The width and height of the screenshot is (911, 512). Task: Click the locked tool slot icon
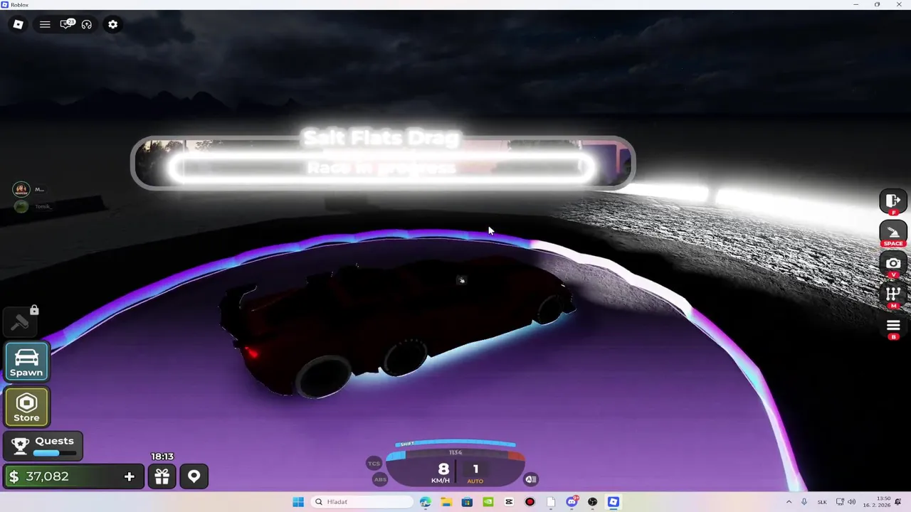[20, 322]
